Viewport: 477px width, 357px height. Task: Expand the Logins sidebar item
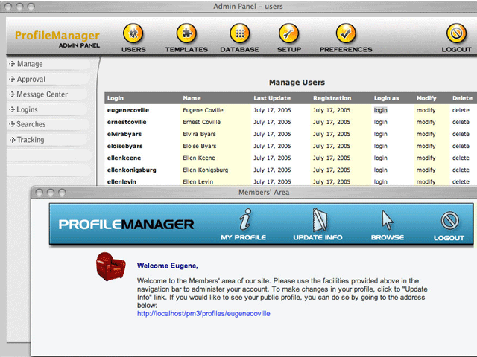27,109
